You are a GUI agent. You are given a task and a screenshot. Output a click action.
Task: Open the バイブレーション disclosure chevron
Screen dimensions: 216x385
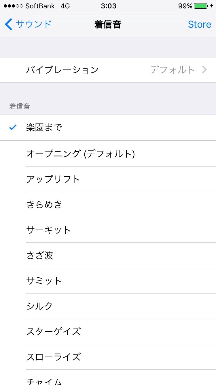tap(204, 70)
